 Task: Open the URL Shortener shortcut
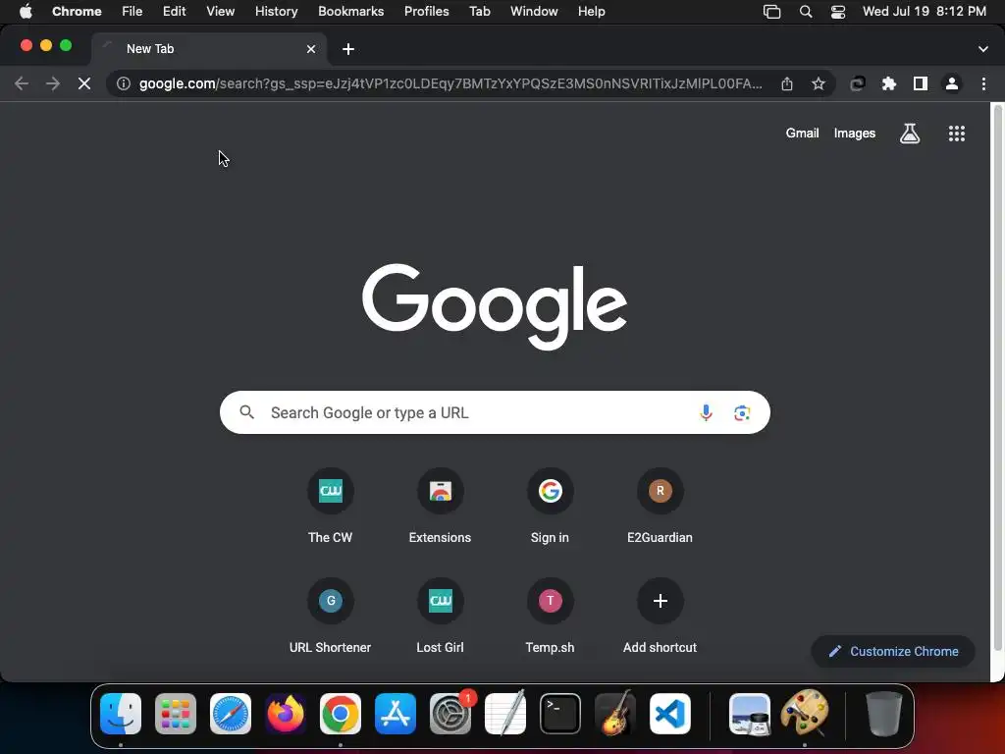click(330, 617)
